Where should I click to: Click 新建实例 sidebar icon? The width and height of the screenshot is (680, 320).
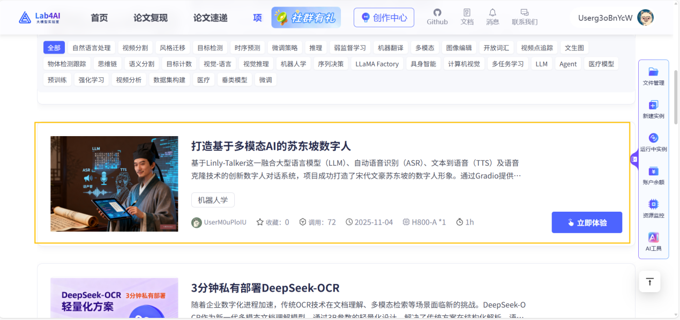653,109
